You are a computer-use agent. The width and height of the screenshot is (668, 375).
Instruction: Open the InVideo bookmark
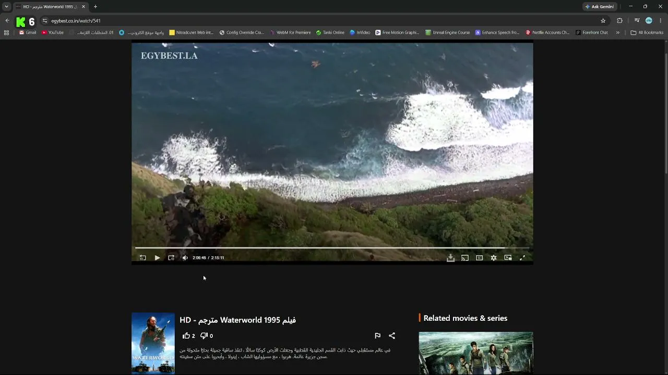point(360,32)
